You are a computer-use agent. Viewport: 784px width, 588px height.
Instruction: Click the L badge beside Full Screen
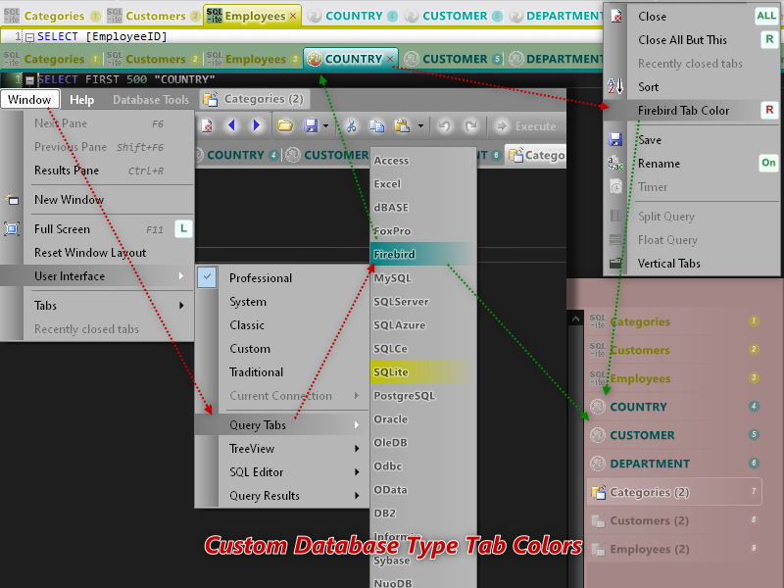coord(183,229)
